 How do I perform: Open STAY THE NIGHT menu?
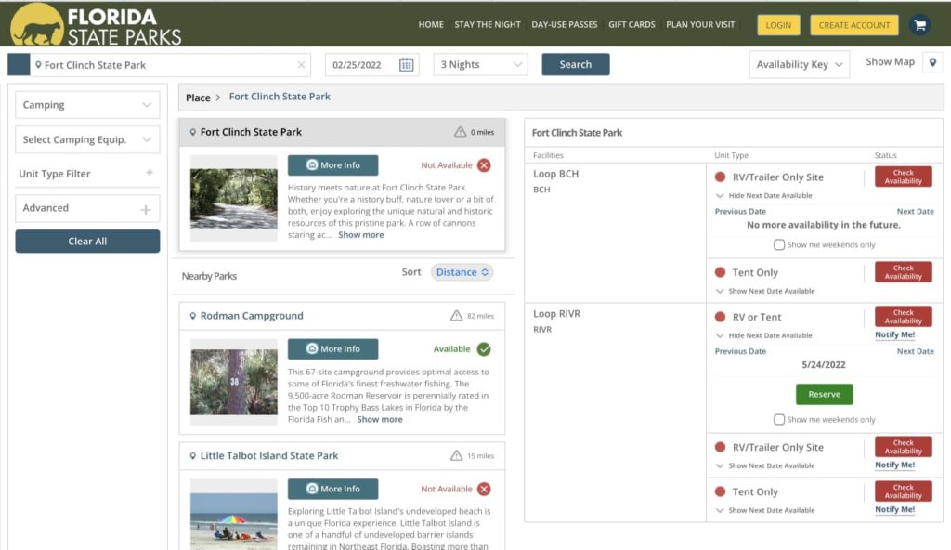(x=488, y=25)
